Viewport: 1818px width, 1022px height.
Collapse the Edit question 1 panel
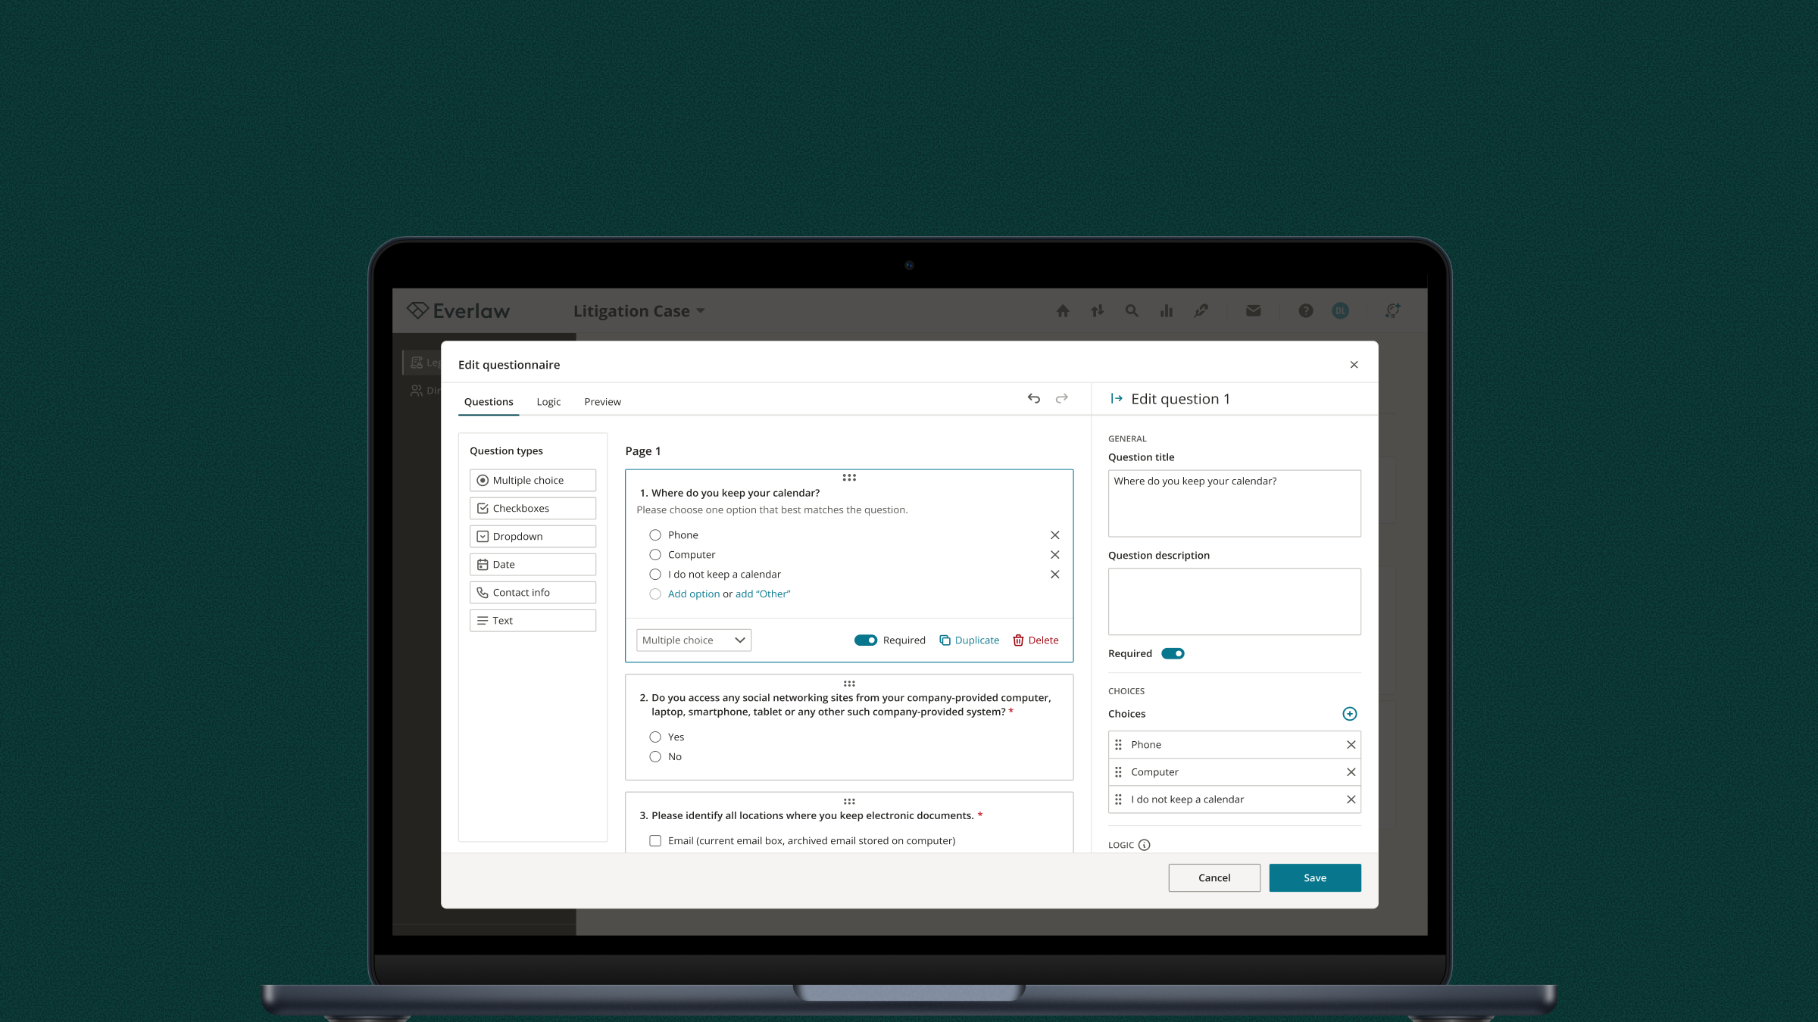[1116, 398]
